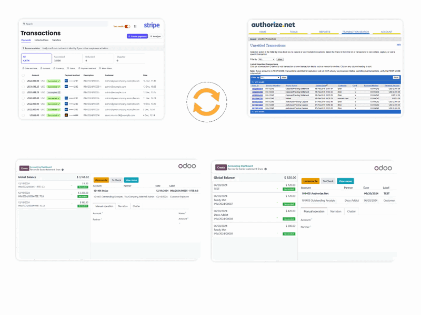Select $ 280.00 Ready Mat INV/2024/00009 line
The width and height of the screenshot is (421, 315).
click(x=255, y=230)
